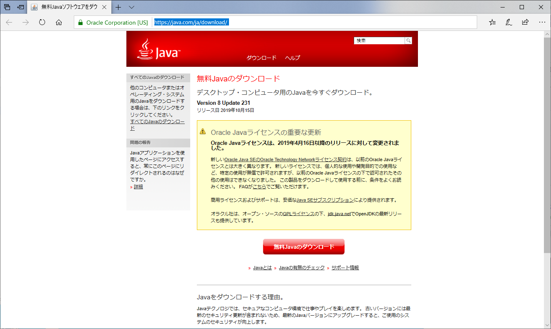The height and width of the screenshot is (329, 551).
Task: Add a new tab with plus icon
Action: tap(118, 7)
